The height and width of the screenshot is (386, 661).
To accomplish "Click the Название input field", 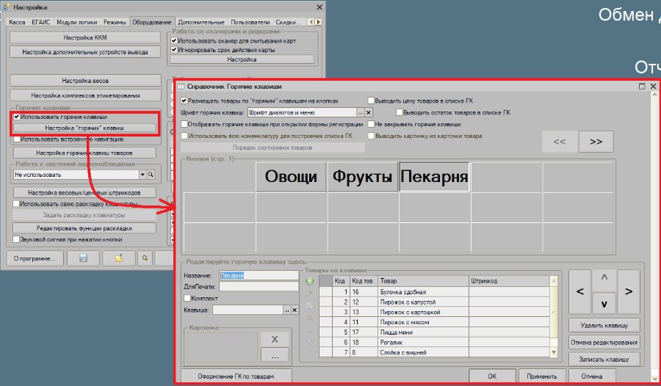I will coord(259,275).
